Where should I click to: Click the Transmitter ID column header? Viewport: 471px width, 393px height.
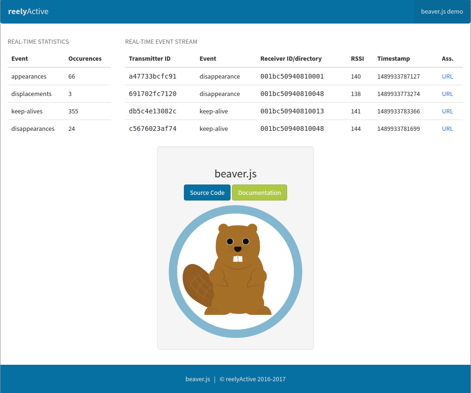click(x=149, y=58)
